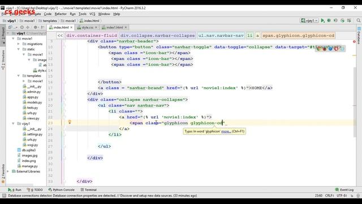362x204 pixels.
Task: Toggle the Database side panel tab
Action: pyautogui.click(x=359, y=36)
